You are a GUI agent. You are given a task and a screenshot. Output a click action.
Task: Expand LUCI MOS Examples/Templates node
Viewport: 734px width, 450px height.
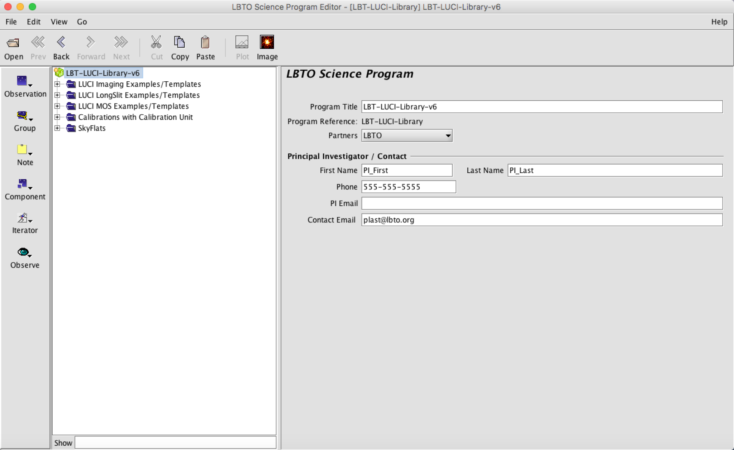tap(57, 106)
